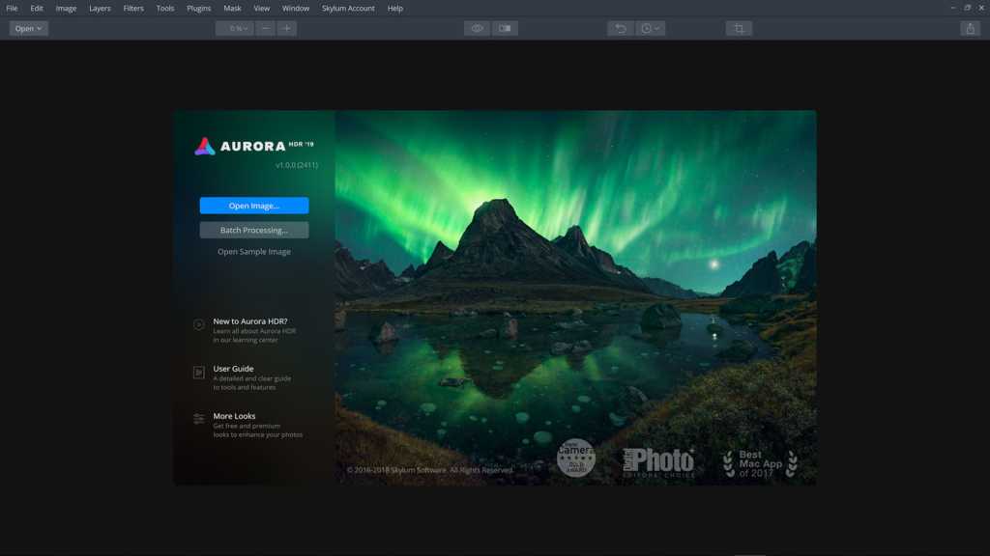Open the Tools menu
990x556 pixels.
164,8
